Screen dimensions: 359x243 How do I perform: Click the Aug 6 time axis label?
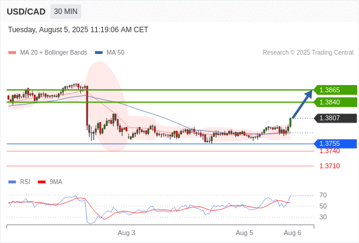click(293, 233)
